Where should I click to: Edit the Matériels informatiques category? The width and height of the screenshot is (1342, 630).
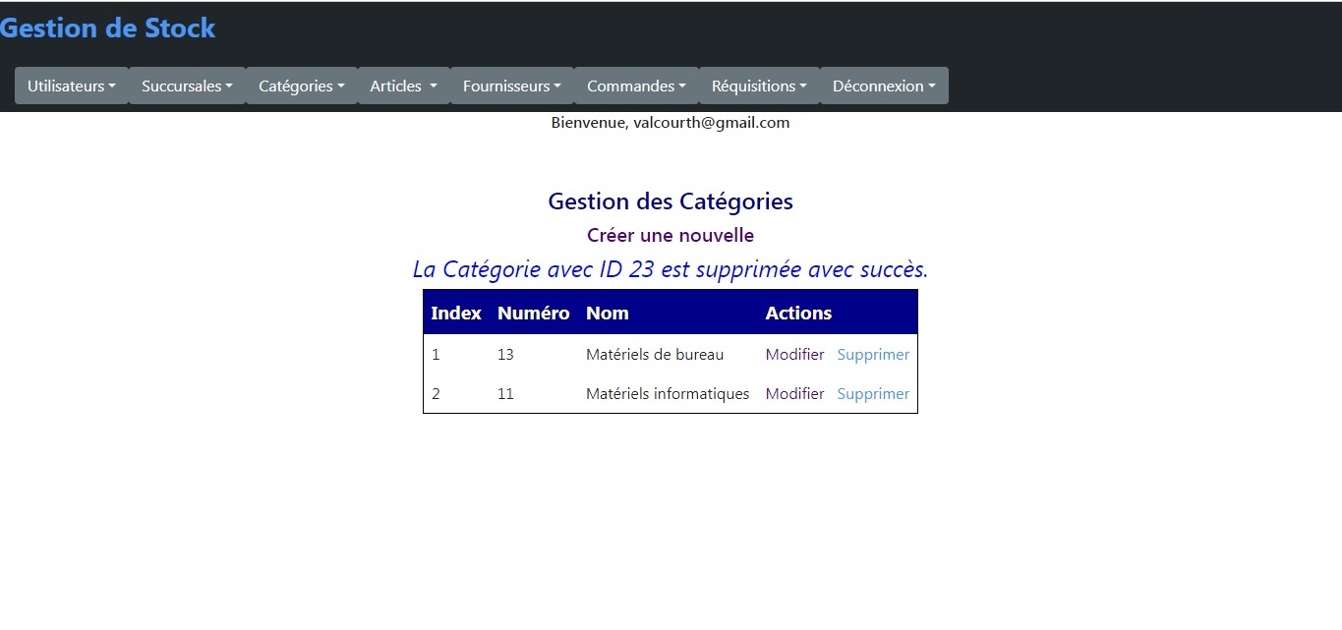click(794, 394)
